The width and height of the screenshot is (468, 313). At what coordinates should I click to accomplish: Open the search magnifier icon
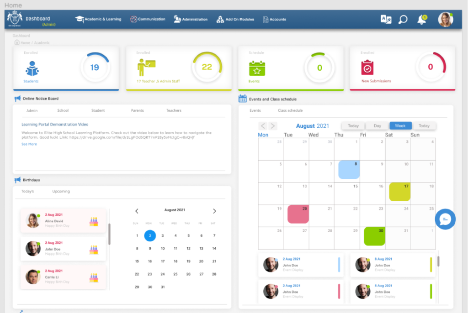pyautogui.click(x=403, y=20)
